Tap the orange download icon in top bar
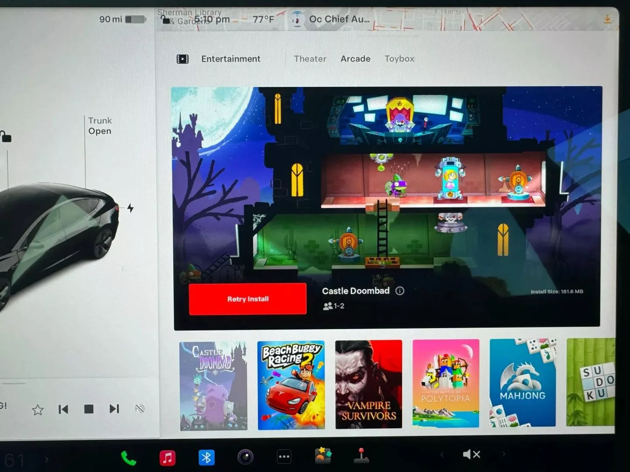 tap(607, 19)
